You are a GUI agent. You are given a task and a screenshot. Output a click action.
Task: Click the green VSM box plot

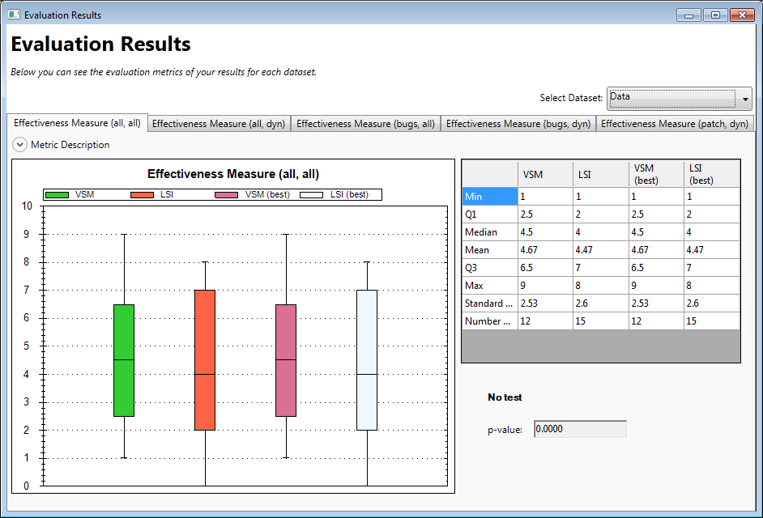pyautogui.click(x=124, y=360)
